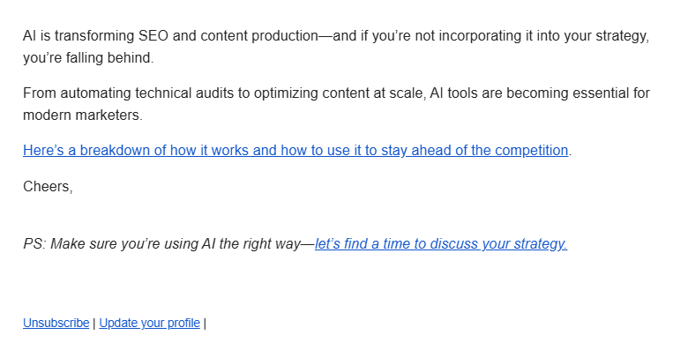Click the 'you're falling behind.' text line
688x350 pixels.
88,58
